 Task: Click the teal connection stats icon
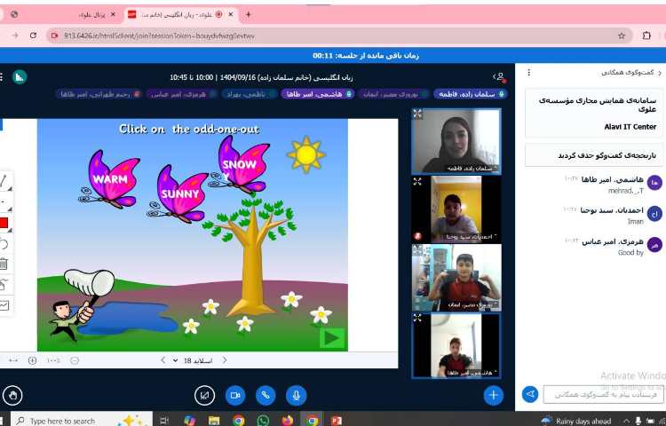pyautogui.click(x=20, y=77)
